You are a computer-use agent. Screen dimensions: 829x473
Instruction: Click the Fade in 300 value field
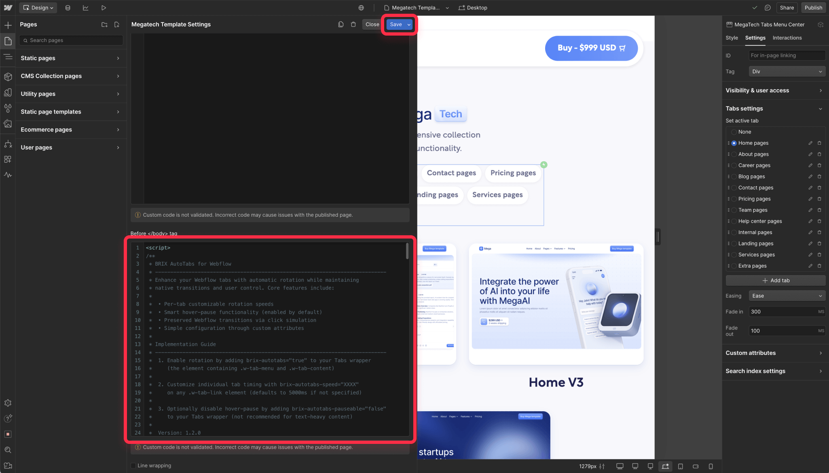787,312
